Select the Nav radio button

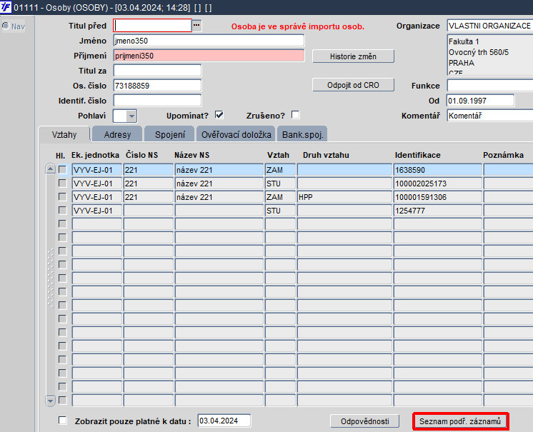click(x=6, y=26)
